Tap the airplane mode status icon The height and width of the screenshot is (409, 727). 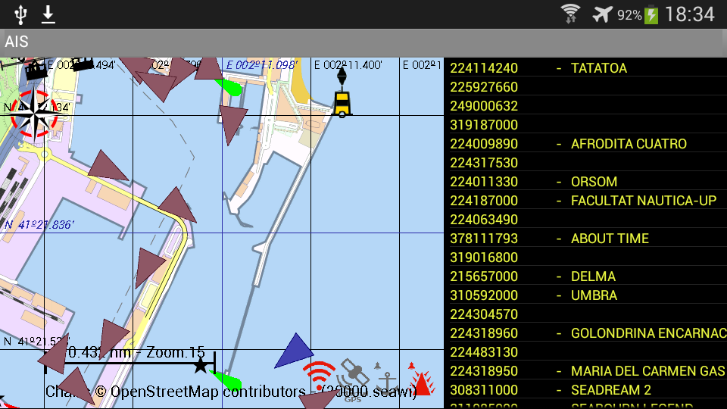tap(602, 14)
